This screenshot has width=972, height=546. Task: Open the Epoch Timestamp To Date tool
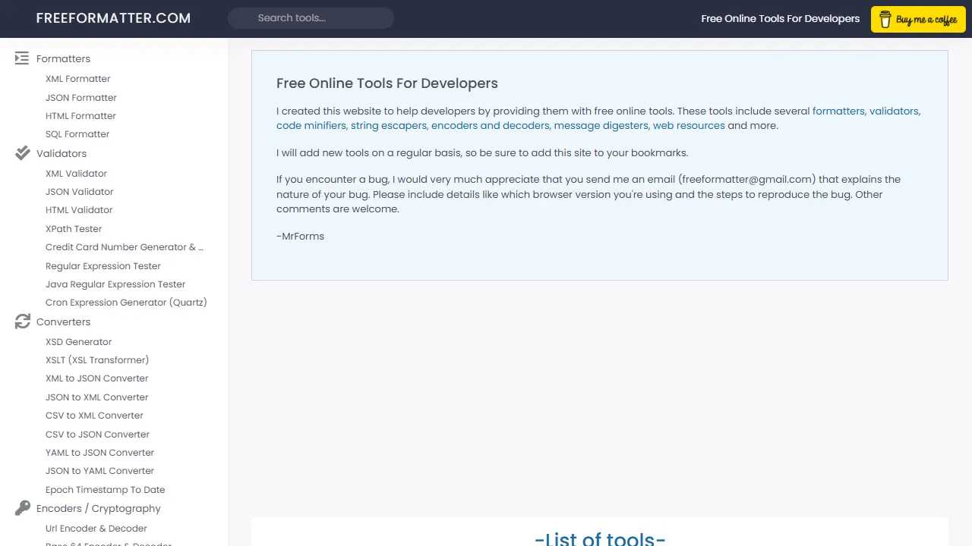point(105,489)
